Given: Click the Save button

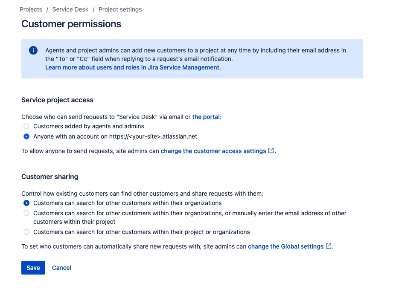Looking at the screenshot, I should coord(33,268).
